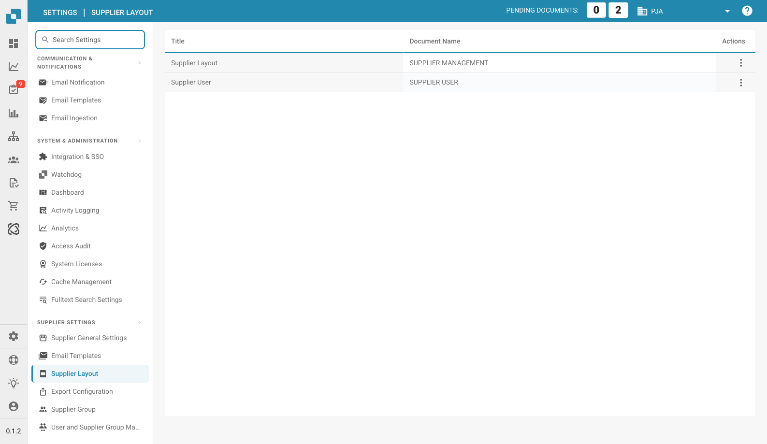This screenshot has width=767, height=444.
Task: Open the line chart analytics rail icon
Action: coord(14,67)
